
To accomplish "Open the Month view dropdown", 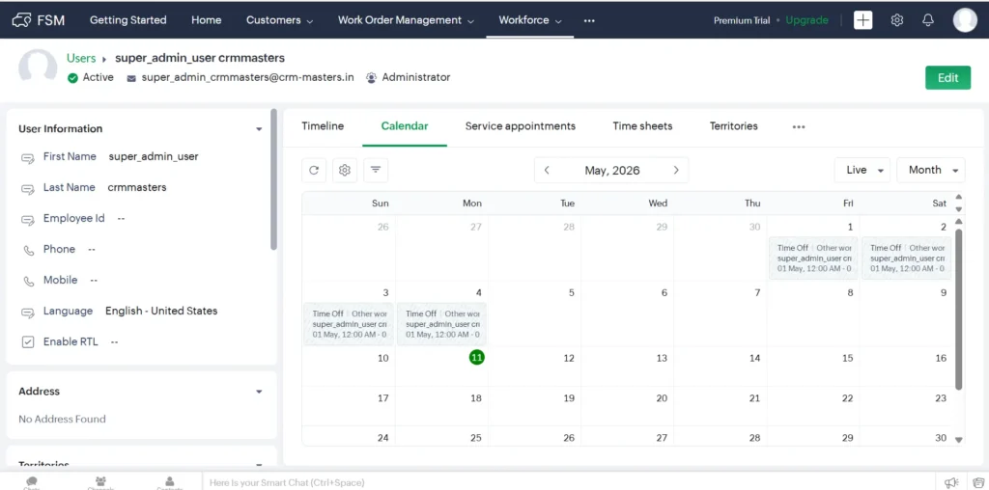I will point(931,170).
